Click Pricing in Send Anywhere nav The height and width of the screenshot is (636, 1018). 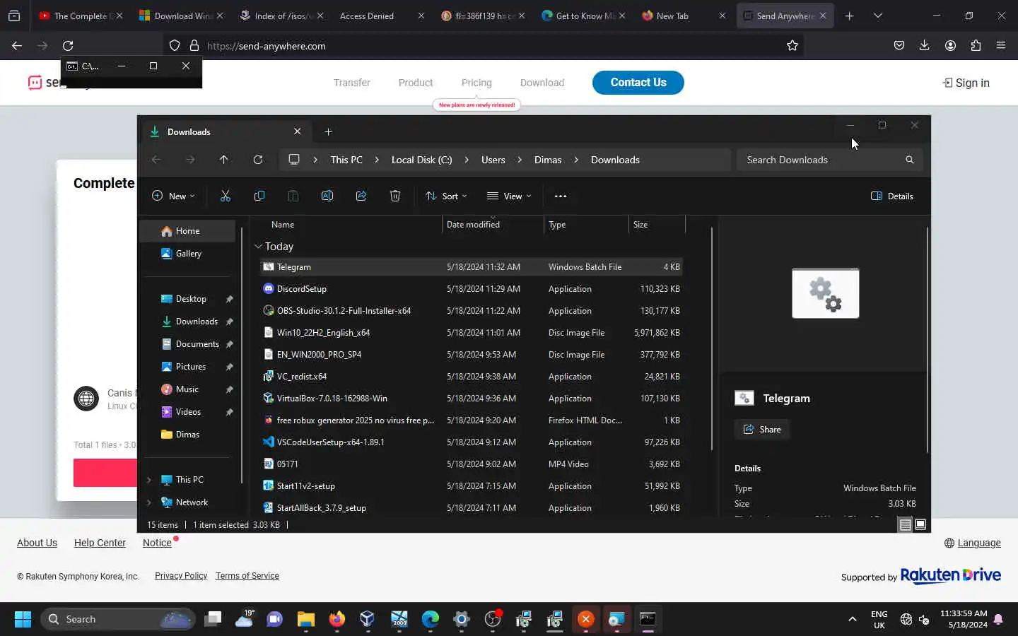pyautogui.click(x=476, y=83)
